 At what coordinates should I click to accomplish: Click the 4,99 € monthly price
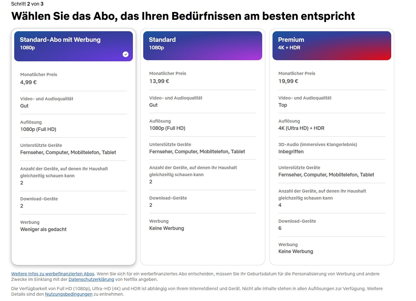coord(28,82)
